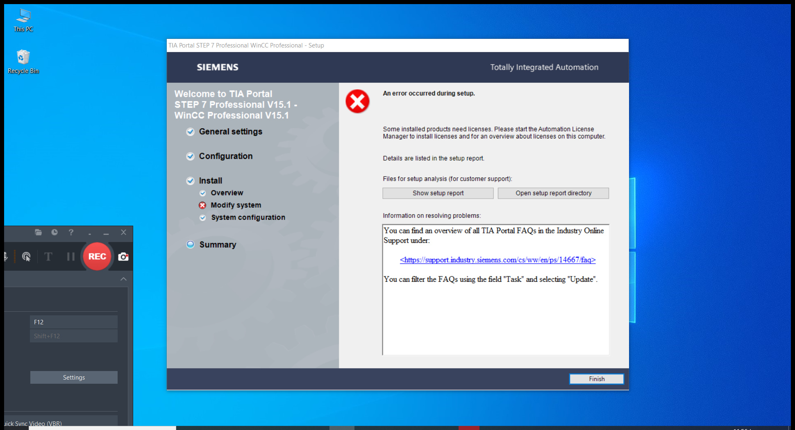Click the pause icon in recorder toolbar

71,257
